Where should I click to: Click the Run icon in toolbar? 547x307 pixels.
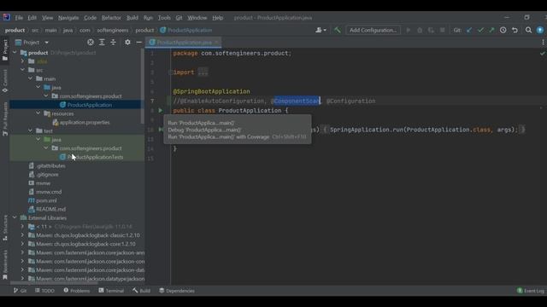(409, 31)
